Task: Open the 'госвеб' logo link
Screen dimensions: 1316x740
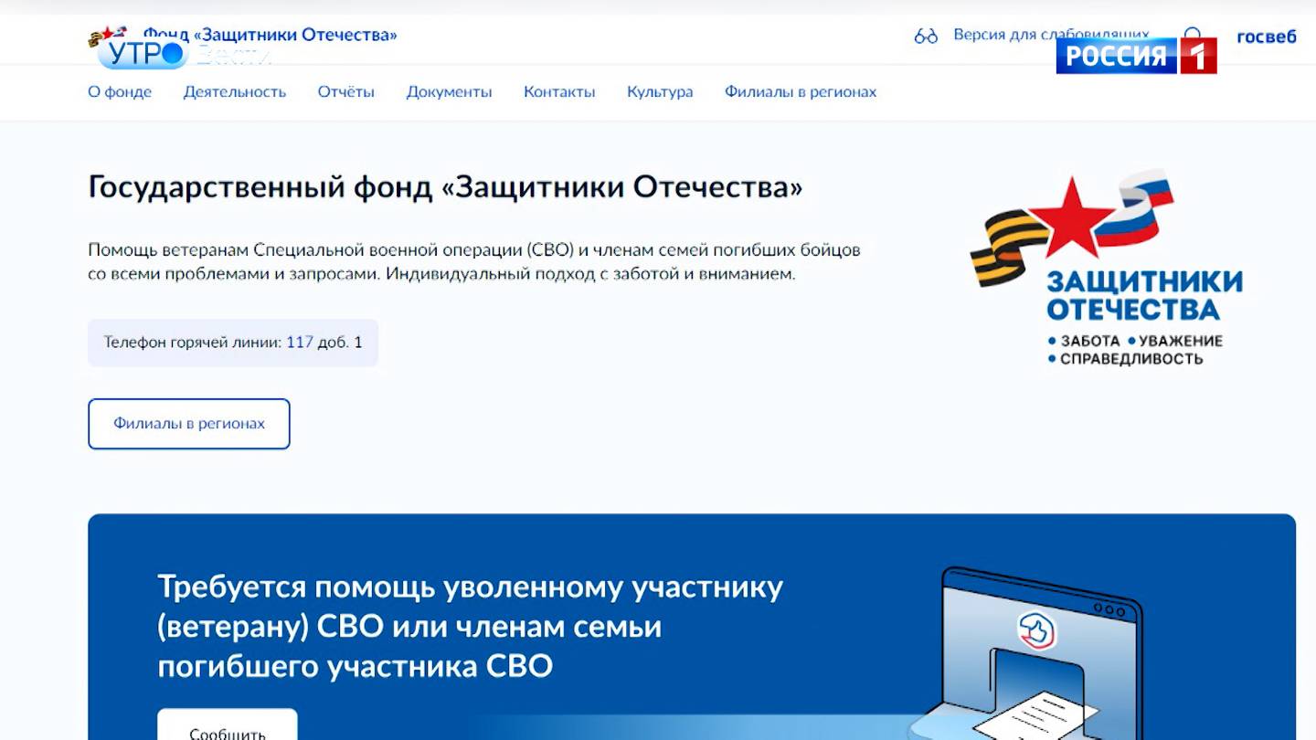Action: click(x=1266, y=37)
